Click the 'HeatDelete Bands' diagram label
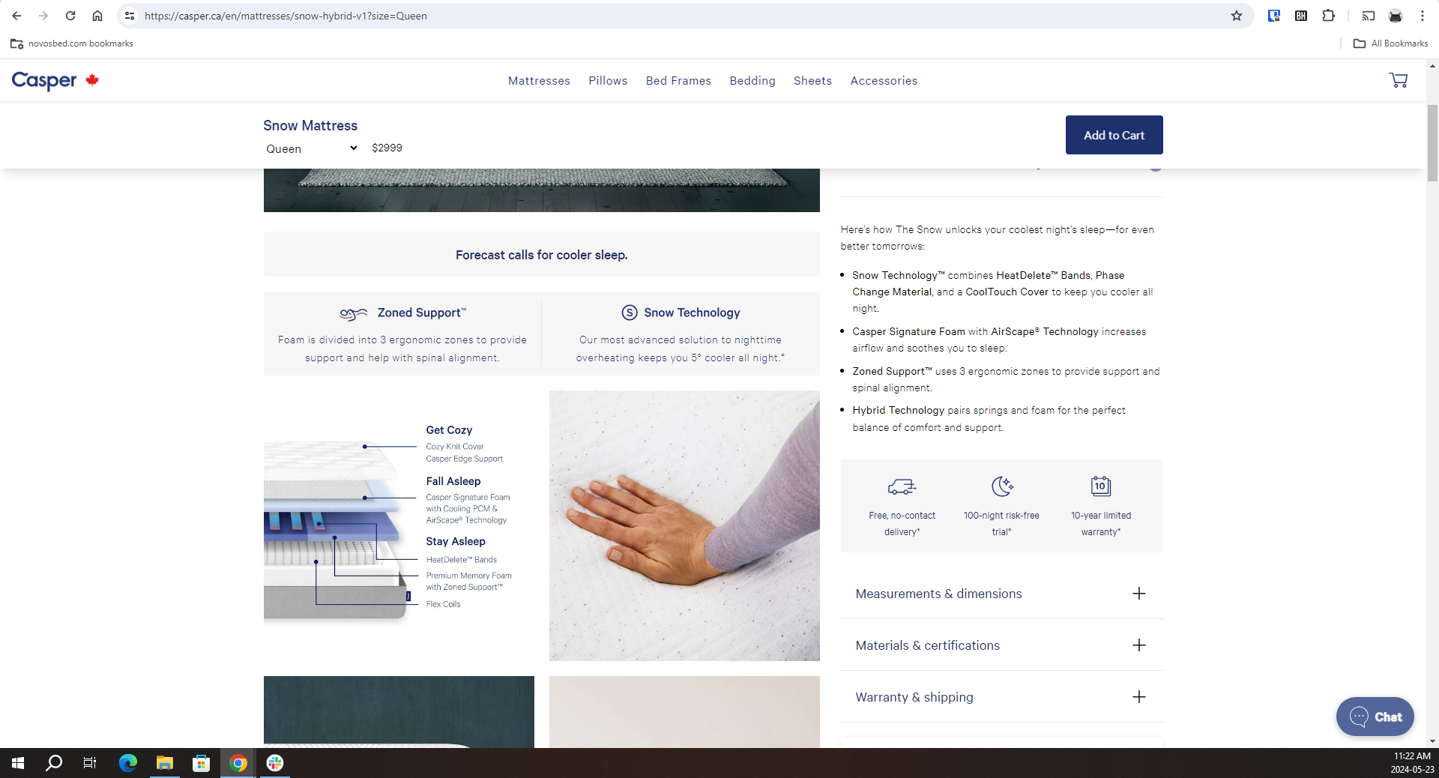Image resolution: width=1439 pixels, height=778 pixels. tap(461, 560)
